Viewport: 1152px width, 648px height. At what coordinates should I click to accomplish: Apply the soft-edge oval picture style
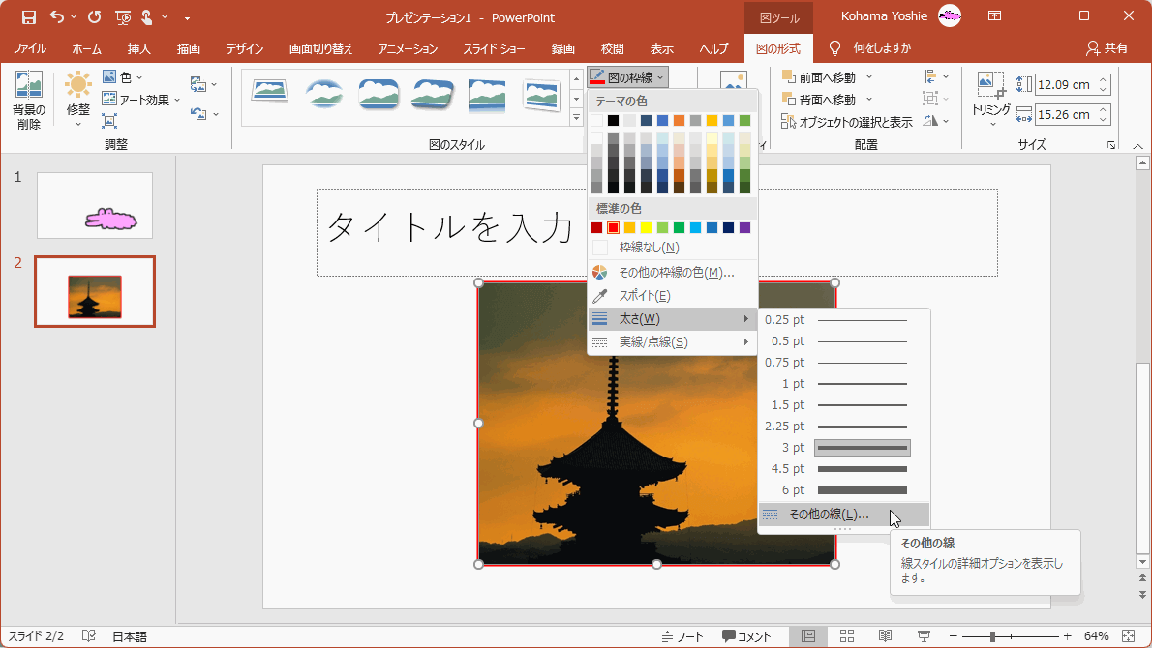click(324, 94)
